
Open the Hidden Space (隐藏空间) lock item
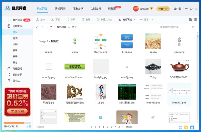(x=17, y=68)
